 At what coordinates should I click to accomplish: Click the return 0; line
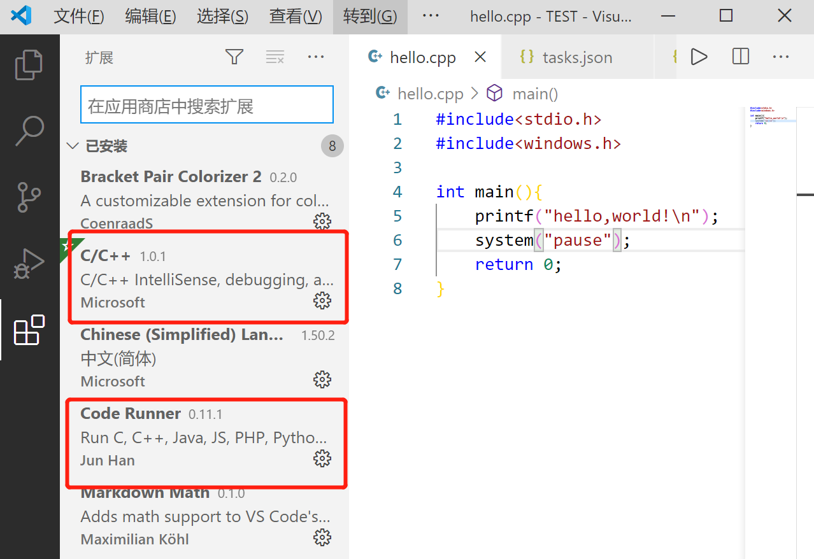[x=518, y=264]
